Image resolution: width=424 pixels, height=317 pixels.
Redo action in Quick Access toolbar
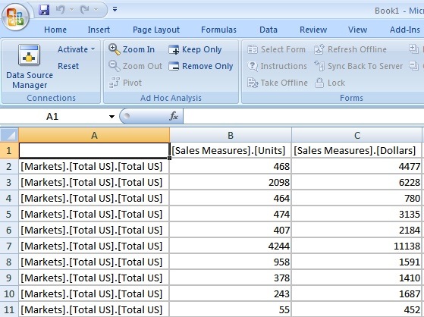point(85,10)
